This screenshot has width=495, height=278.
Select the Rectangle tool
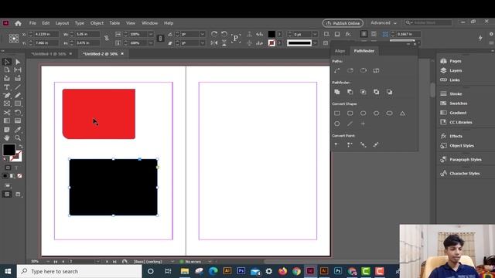[x=18, y=103]
